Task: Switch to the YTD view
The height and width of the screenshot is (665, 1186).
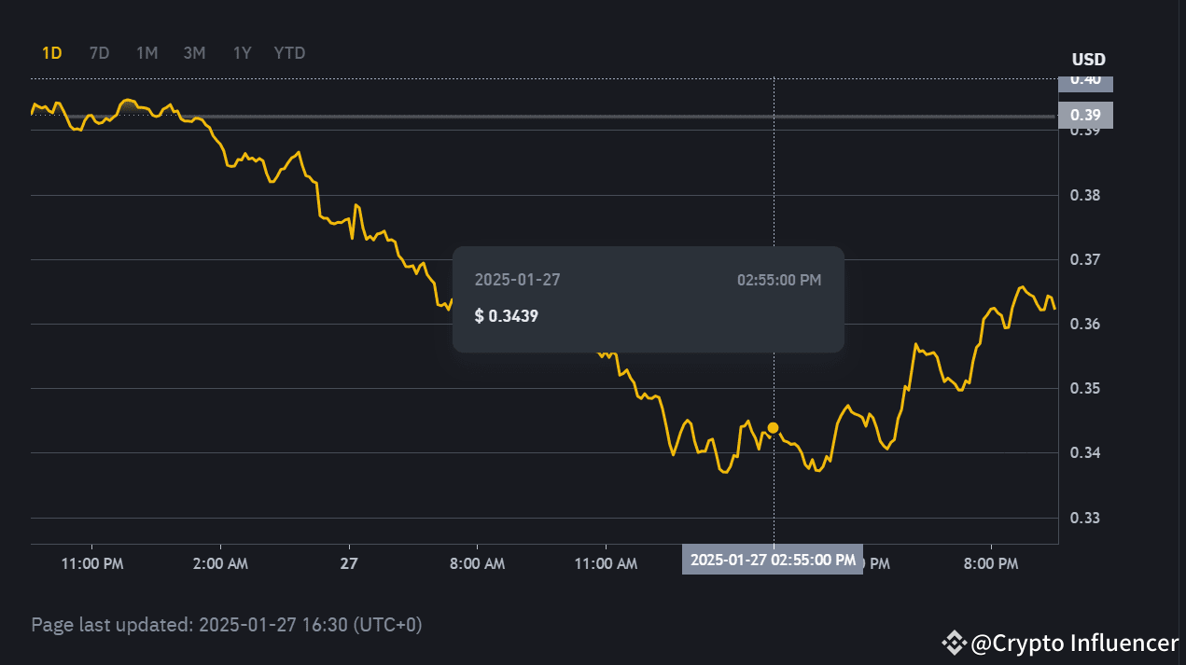Action: pos(289,53)
